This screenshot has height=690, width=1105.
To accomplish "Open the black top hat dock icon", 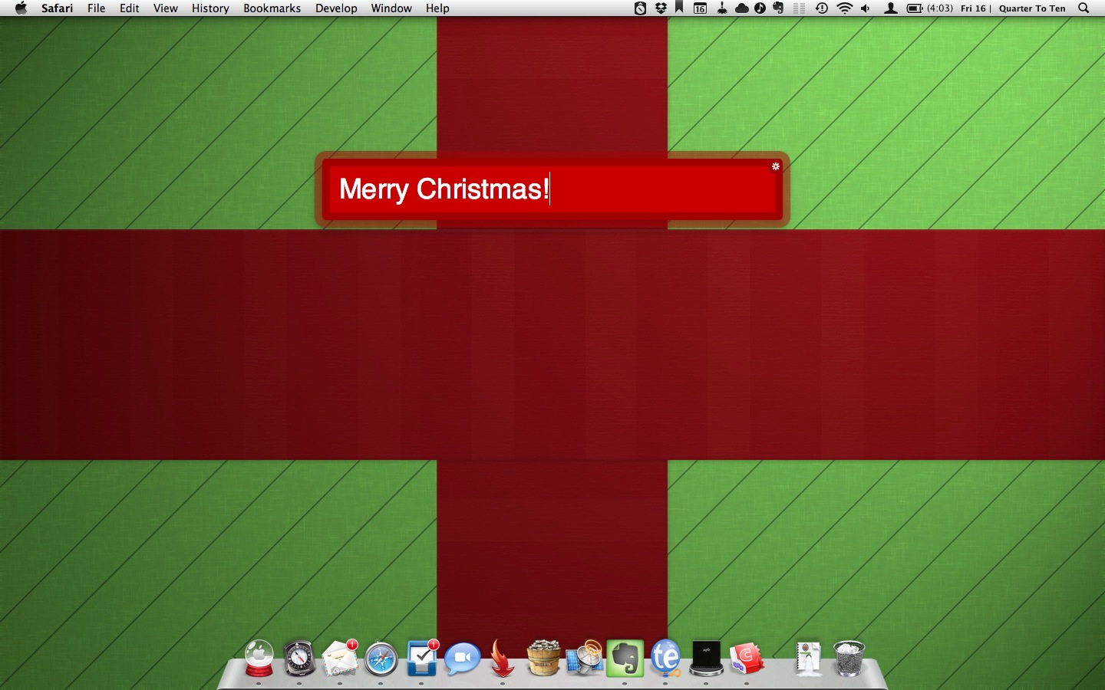I will [706, 659].
